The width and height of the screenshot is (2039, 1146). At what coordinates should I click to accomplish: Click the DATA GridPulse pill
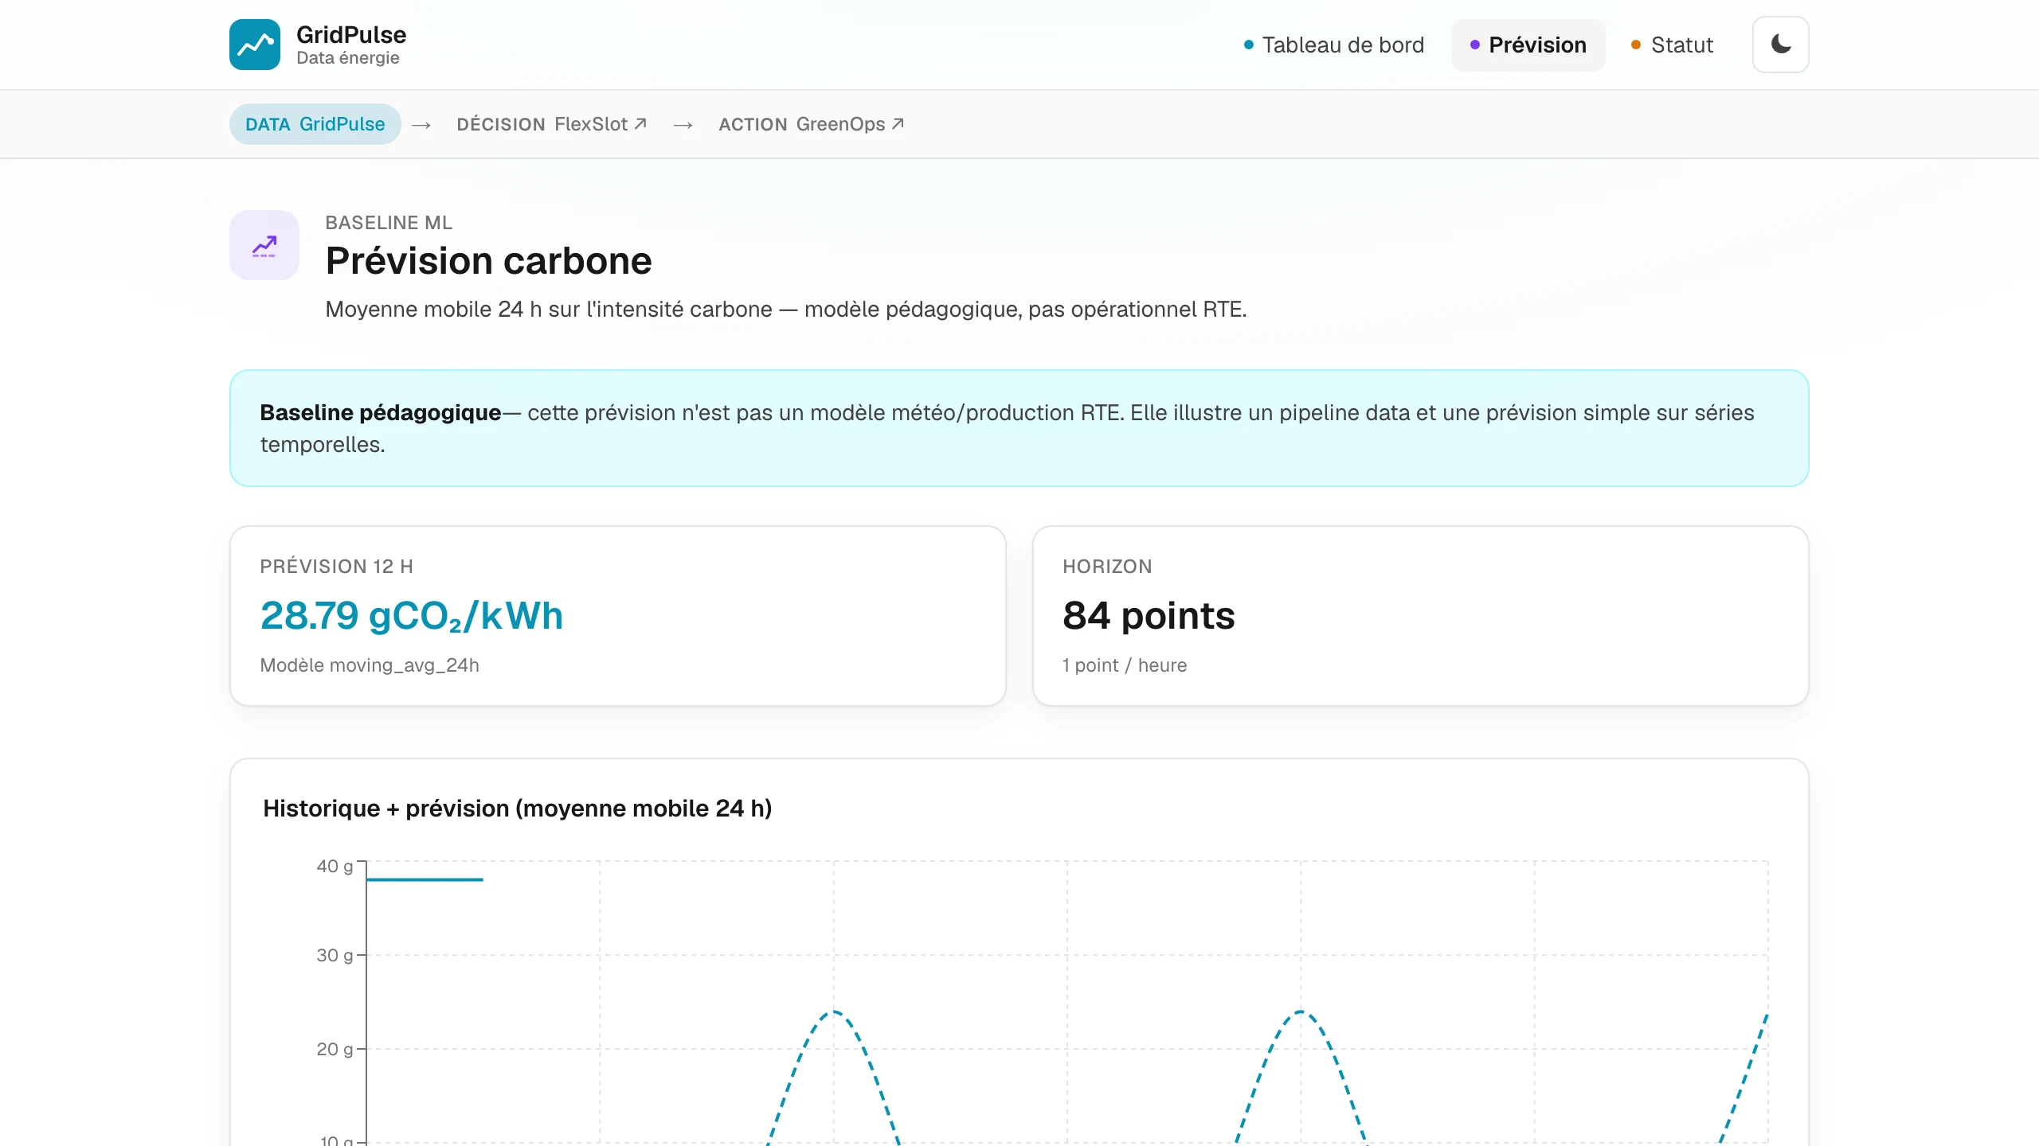tap(315, 124)
